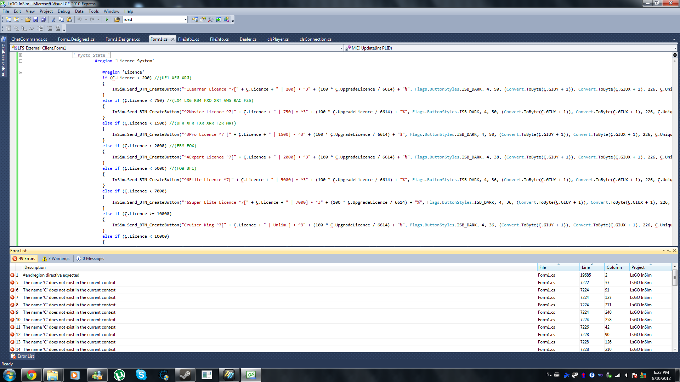This screenshot has height=382, width=680.
Task: Collapse the 'Licence System' region
Action: point(21,61)
